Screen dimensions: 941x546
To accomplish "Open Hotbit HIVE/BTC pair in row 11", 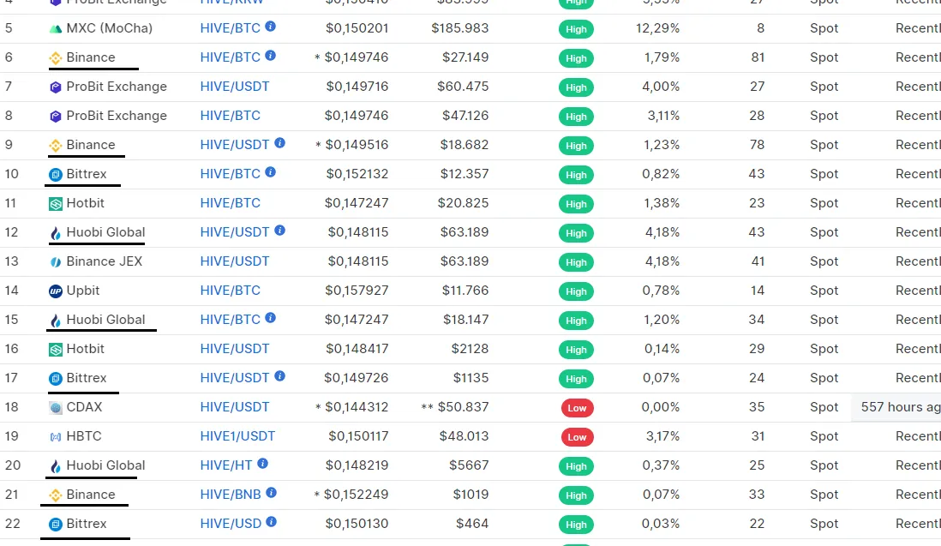I will (230, 203).
